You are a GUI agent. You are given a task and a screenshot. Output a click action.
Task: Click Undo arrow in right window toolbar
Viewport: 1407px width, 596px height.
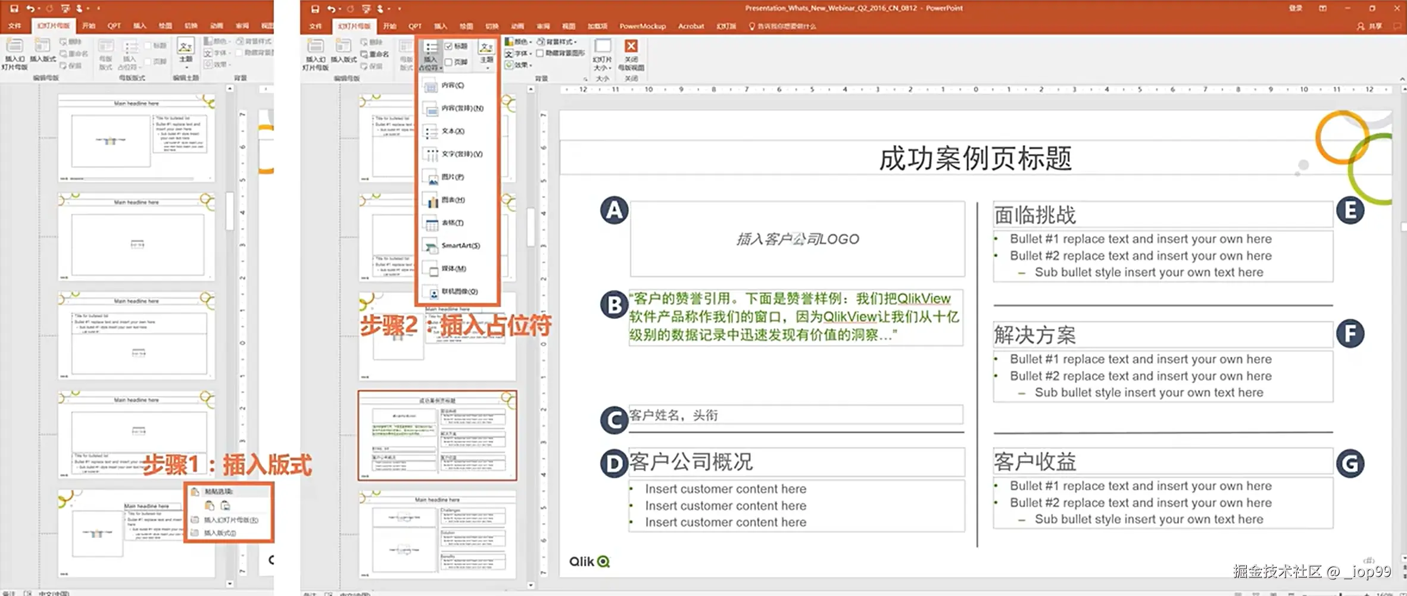[x=331, y=8]
